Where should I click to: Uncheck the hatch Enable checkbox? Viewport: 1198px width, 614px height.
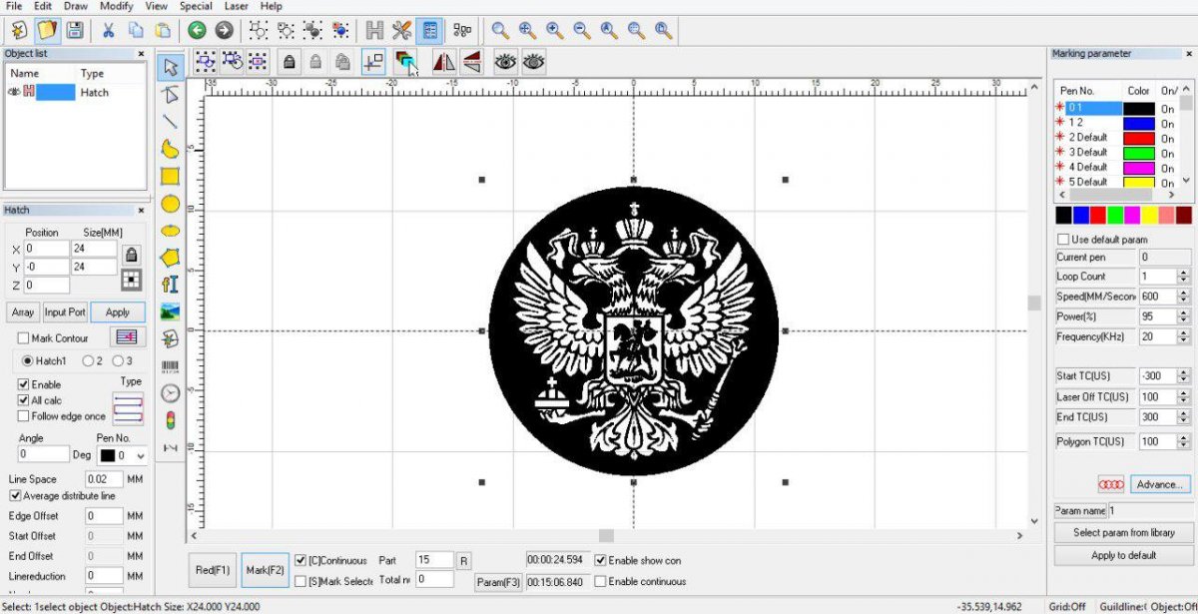[24, 384]
